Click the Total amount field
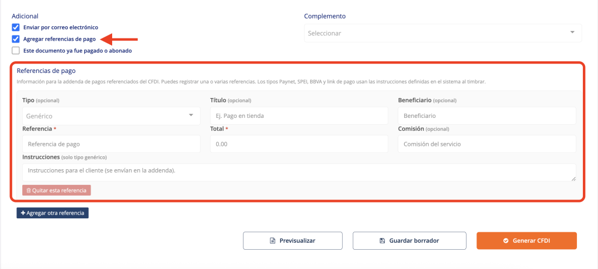Viewport: 598px width, 269px height. (299, 144)
